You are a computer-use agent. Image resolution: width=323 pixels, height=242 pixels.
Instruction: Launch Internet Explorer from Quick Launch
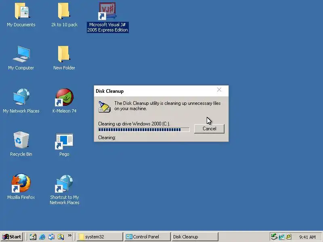(x=42, y=237)
